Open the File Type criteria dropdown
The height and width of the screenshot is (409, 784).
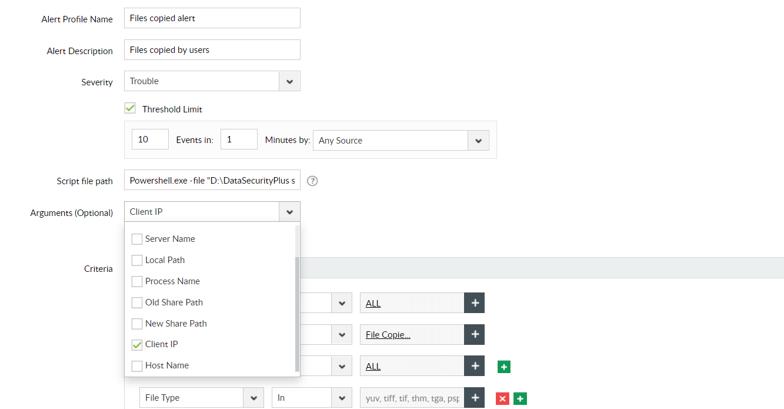click(x=253, y=397)
